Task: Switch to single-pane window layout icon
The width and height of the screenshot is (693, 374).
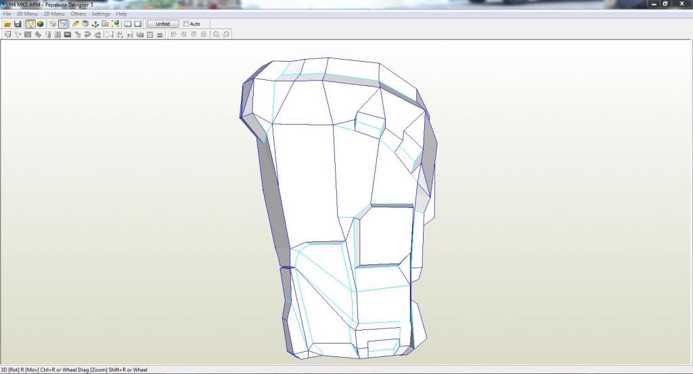Action: 138,24
